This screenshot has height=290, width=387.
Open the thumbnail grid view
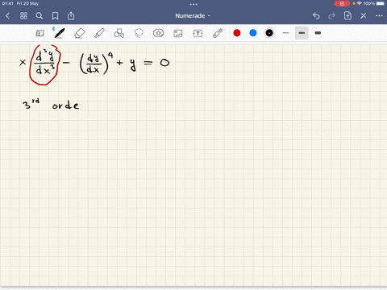(23, 16)
